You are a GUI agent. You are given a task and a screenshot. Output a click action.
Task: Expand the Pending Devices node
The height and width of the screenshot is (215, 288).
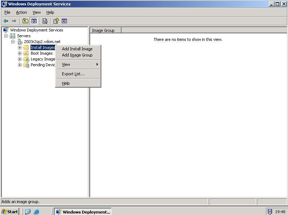point(20,65)
